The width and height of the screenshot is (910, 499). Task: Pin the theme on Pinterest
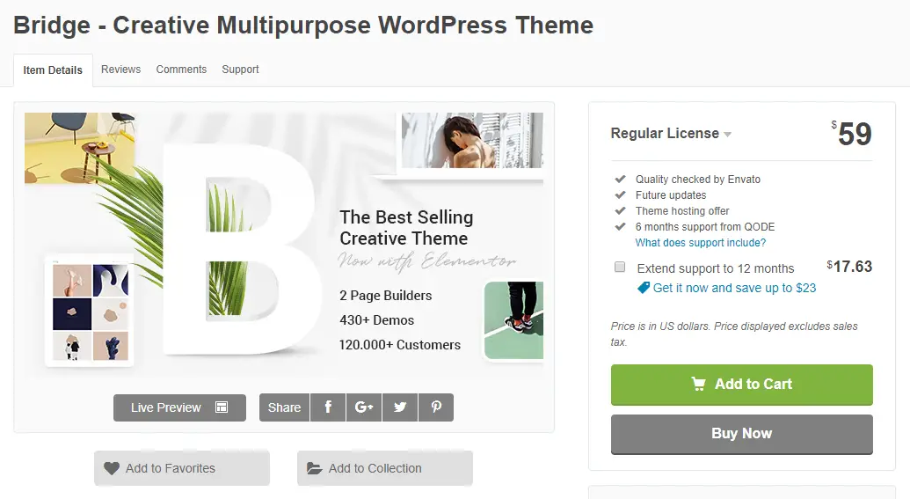(x=436, y=407)
